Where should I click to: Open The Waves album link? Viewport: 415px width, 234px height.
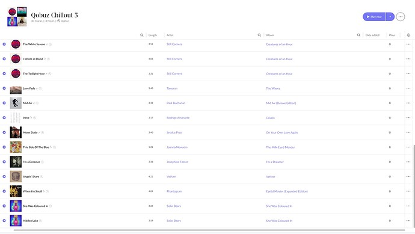273,88
